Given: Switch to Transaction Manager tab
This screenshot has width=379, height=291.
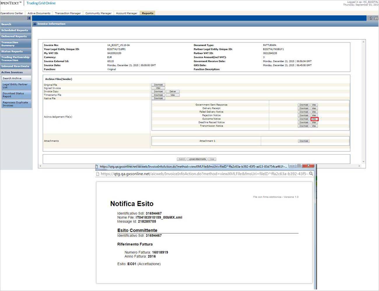Looking at the screenshot, I should [x=68, y=13].
